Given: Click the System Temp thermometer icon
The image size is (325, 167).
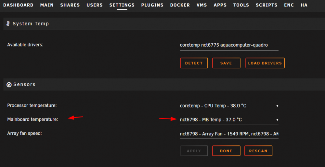Looking at the screenshot, I should coord(8,24).
